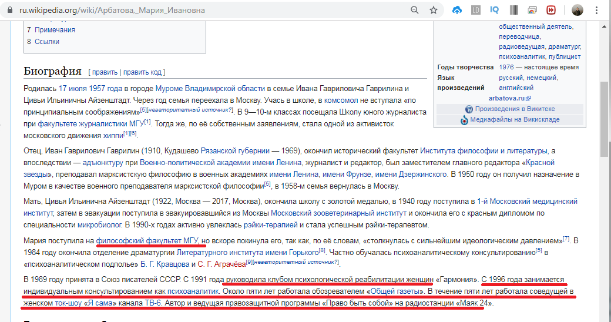Click the Wikimedia Commons icon in the infobox
This screenshot has width=611, height=322.
tap(464, 120)
